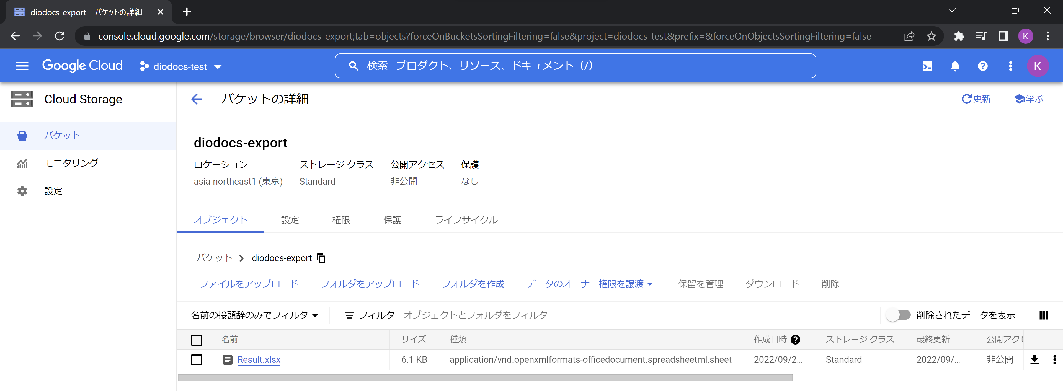Check the Result.xlsx row checkbox
This screenshot has width=1063, height=391.
click(197, 360)
